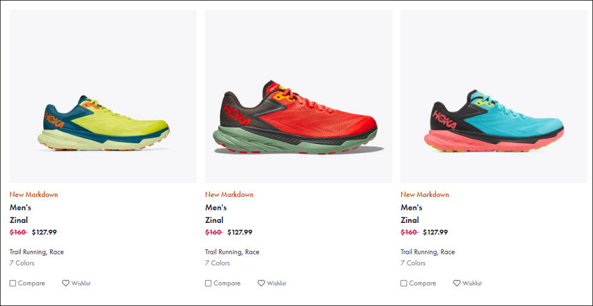
Task: Tick Compare checkbox under blue Zinal shoe
Action: (x=404, y=283)
